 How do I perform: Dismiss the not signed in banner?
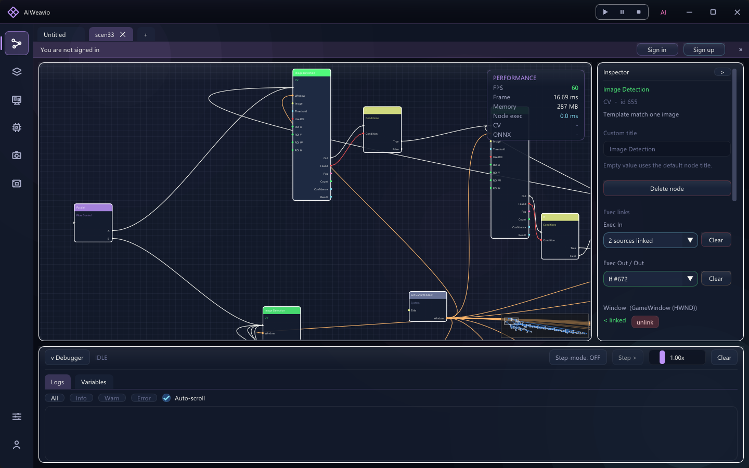(x=741, y=50)
